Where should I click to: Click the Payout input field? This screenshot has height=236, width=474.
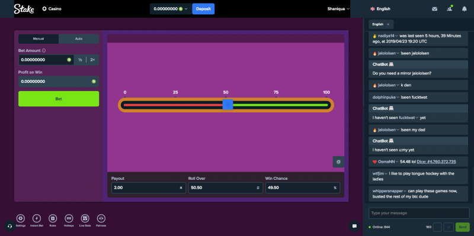(x=149, y=187)
